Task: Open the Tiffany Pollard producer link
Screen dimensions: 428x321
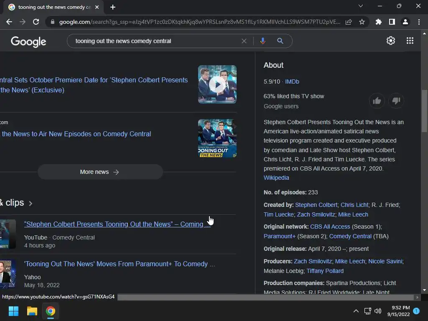Action: pyautogui.click(x=325, y=271)
